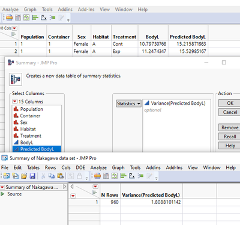Select Habitat in the Select Columns list

(37, 129)
